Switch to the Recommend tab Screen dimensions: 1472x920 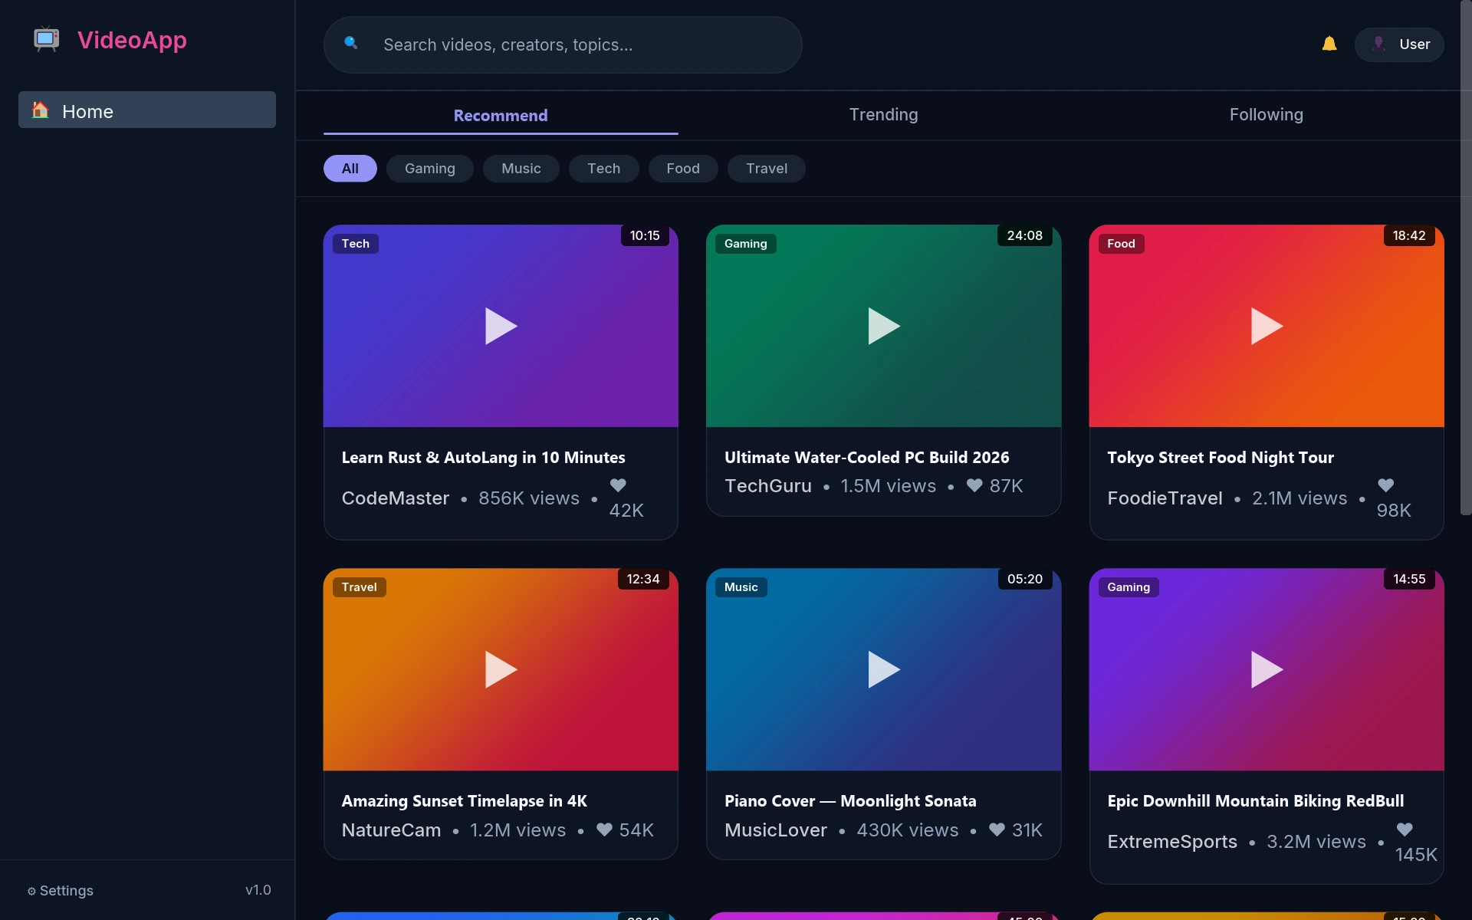tap(501, 115)
